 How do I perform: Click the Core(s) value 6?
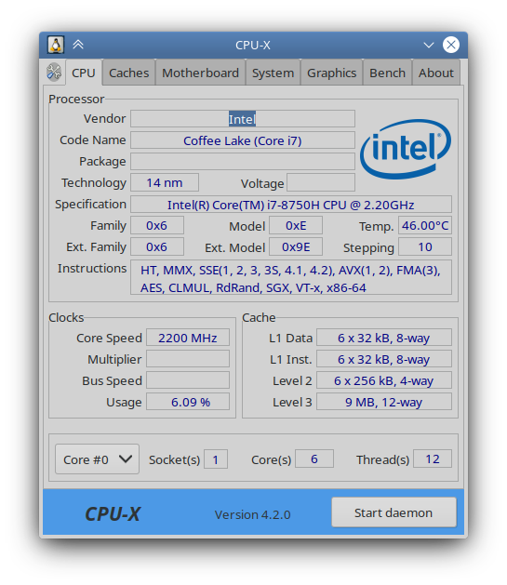click(314, 459)
